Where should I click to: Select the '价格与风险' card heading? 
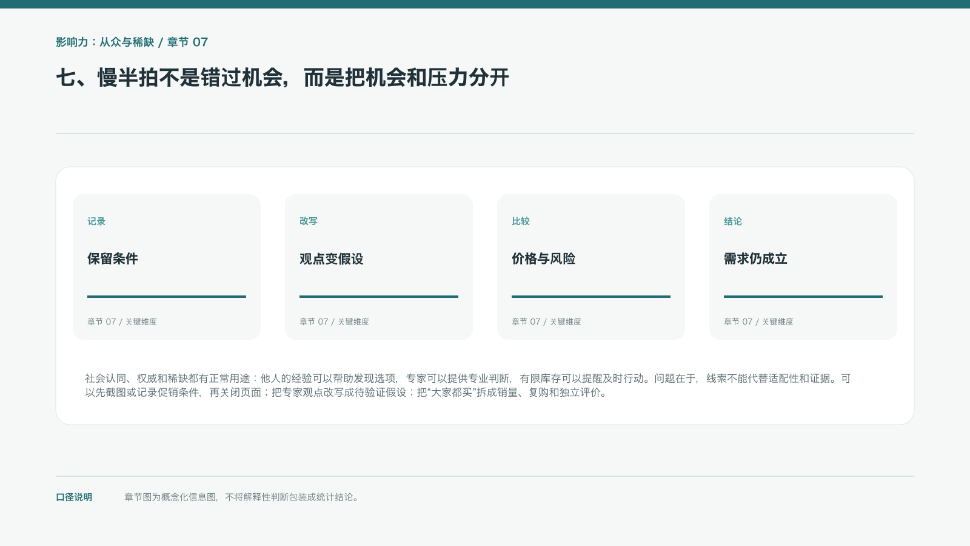tap(544, 258)
